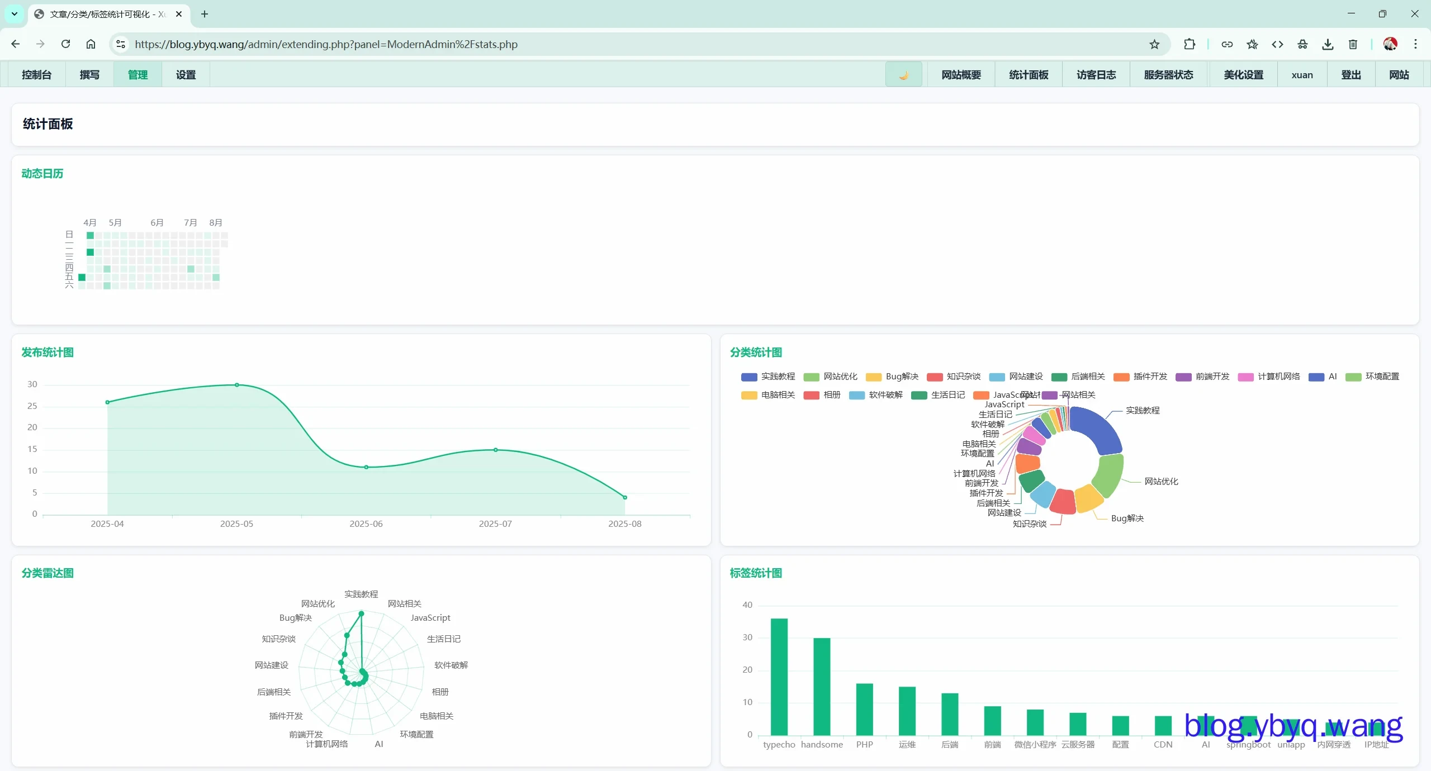Toggle 知识杂谈 legend series

point(954,377)
